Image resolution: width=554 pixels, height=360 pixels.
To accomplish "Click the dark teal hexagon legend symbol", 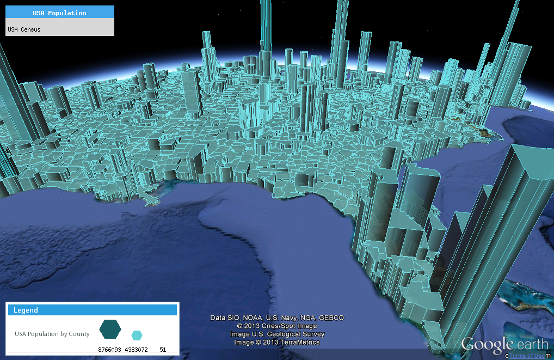I will point(110,329).
